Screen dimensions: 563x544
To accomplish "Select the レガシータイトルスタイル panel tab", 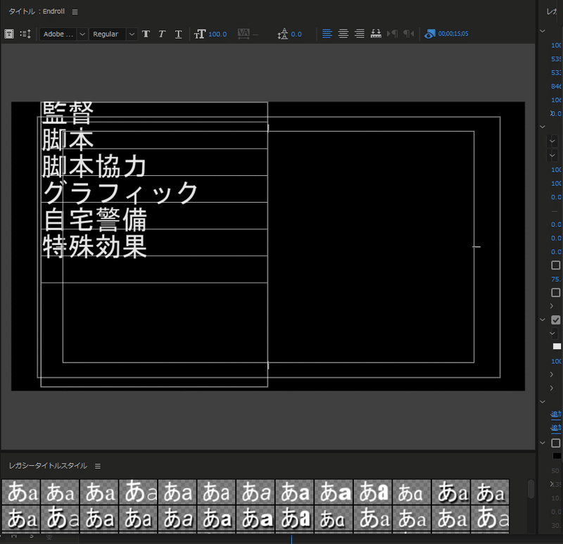I will 48,466.
